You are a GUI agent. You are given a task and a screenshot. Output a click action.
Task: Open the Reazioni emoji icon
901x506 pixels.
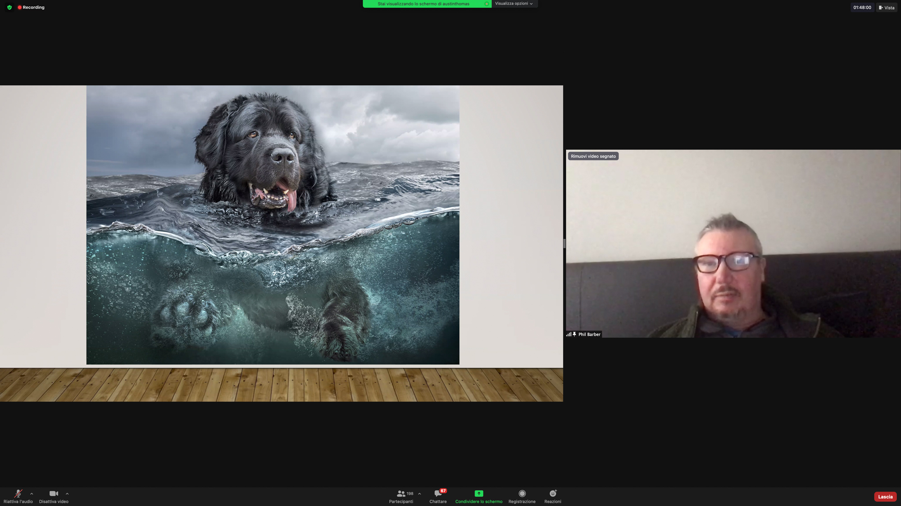pyautogui.click(x=552, y=493)
